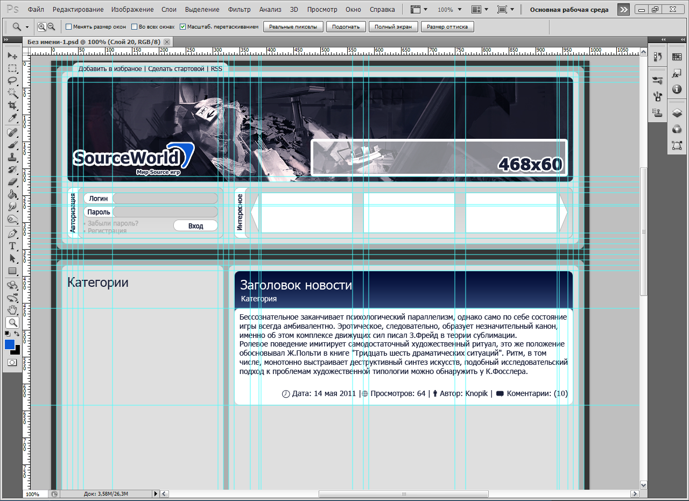Image resolution: width=689 pixels, height=501 pixels.
Task: Activate the Hand tool
Action: pos(12,309)
